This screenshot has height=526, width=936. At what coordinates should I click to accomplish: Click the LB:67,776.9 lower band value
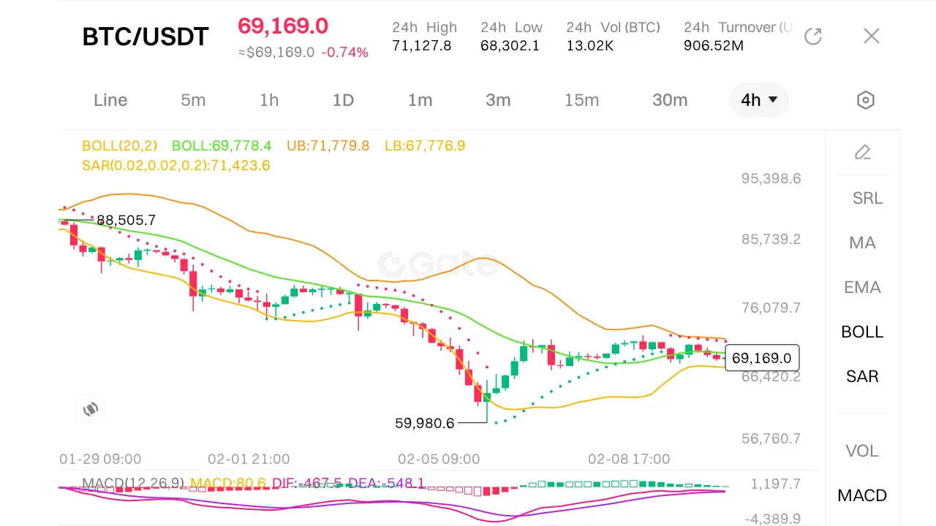point(425,145)
